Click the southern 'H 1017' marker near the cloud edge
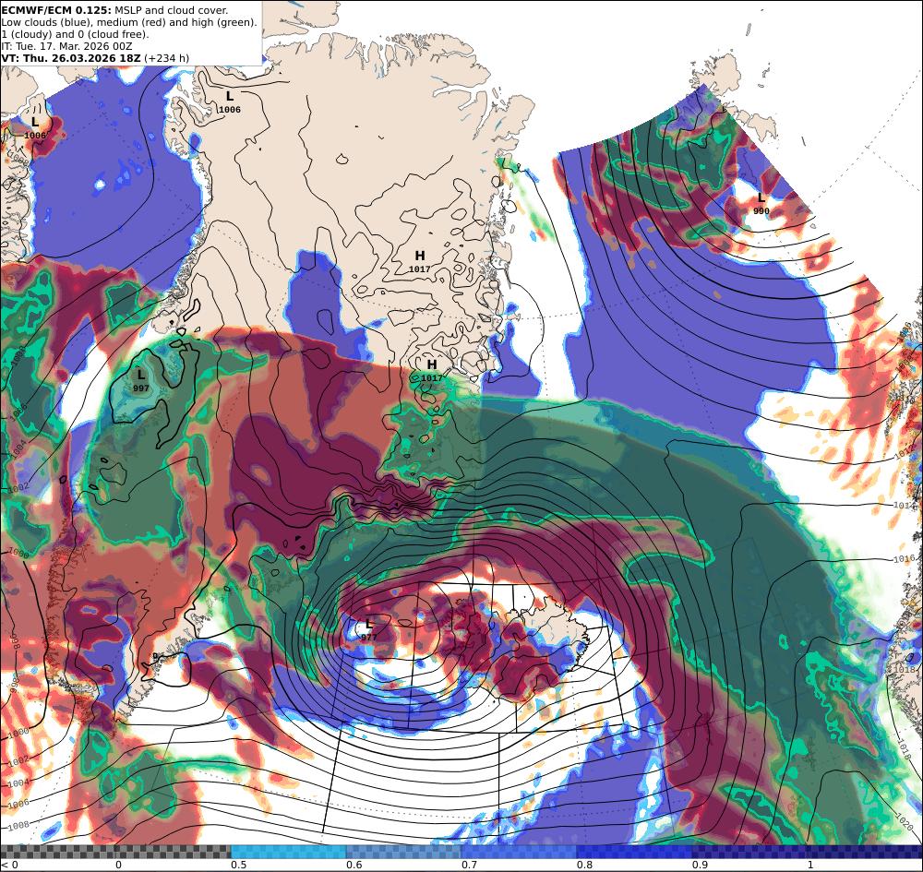 point(431,371)
